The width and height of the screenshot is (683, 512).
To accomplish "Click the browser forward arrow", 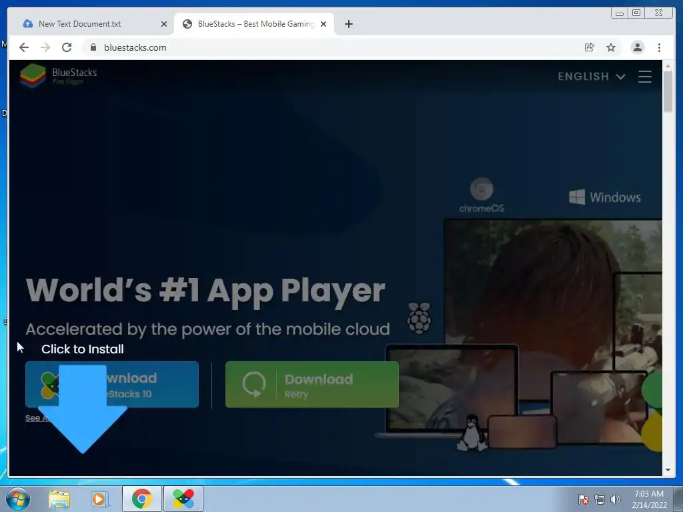I will pyautogui.click(x=45, y=47).
